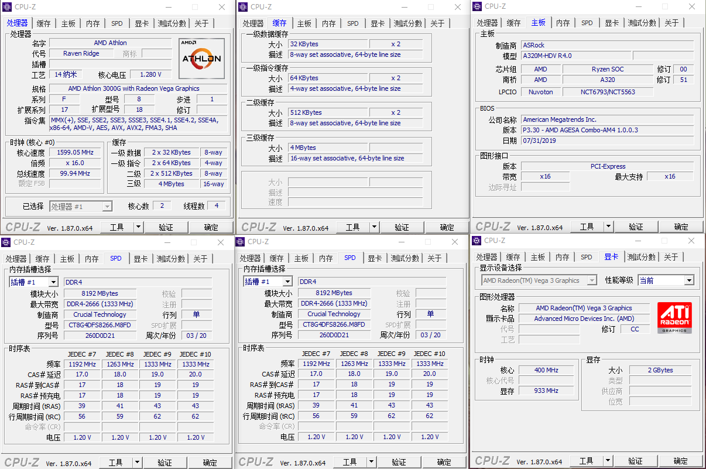Click 确定 button in the processor window
This screenshot has width=706, height=469.
click(x=211, y=227)
